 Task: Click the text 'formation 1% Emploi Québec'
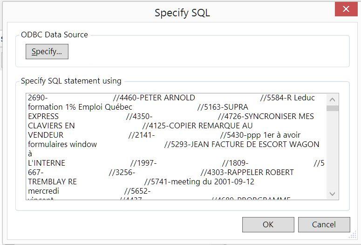click(80, 107)
